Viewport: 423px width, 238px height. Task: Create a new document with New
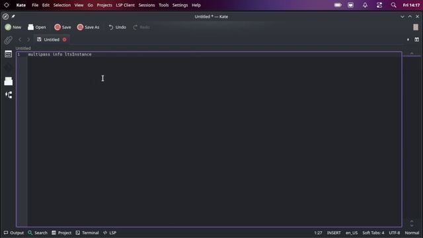click(13, 27)
